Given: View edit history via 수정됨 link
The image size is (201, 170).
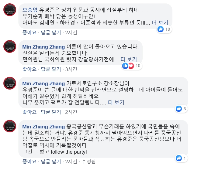Looking at the screenshot, I should coord(89,161).
